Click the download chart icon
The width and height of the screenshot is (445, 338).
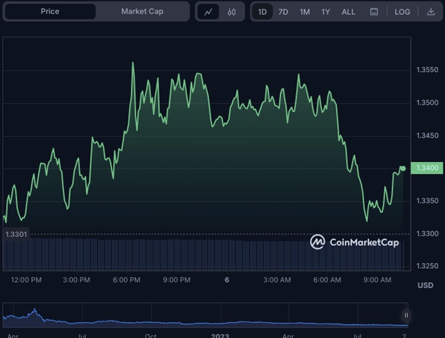coord(431,12)
